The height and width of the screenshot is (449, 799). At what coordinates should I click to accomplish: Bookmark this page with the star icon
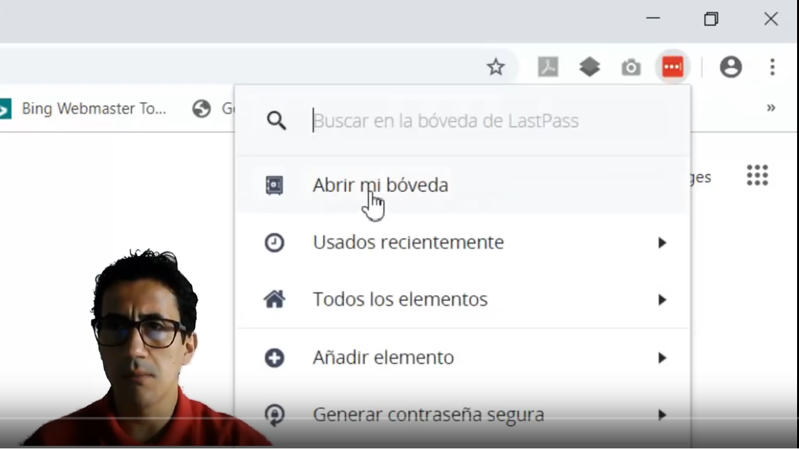click(x=495, y=67)
